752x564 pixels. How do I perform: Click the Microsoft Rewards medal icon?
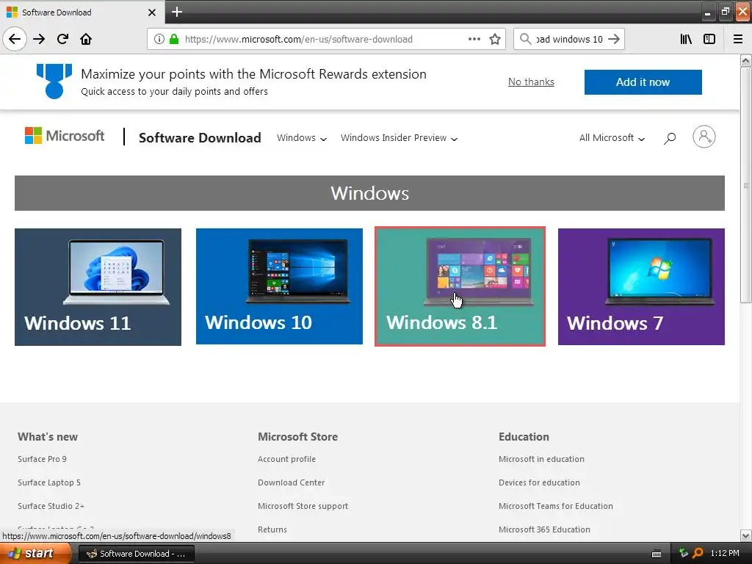click(54, 81)
